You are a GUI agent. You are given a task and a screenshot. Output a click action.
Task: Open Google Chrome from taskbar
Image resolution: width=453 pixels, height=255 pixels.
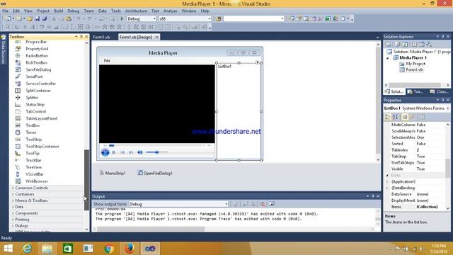109,249
